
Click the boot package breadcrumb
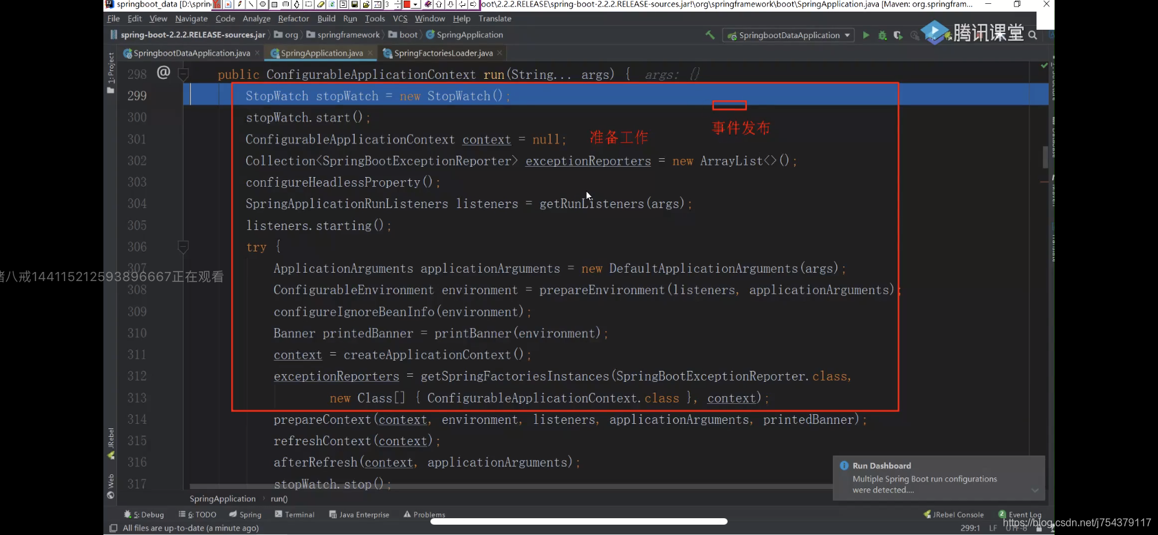click(x=403, y=35)
